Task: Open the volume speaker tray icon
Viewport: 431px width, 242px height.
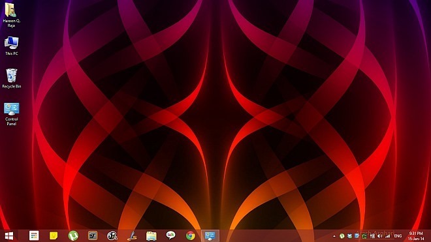Action: pos(379,236)
